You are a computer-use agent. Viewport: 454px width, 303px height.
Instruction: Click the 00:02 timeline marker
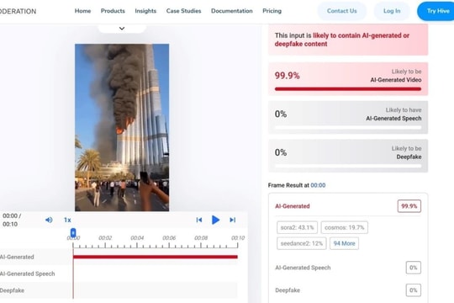point(105,237)
